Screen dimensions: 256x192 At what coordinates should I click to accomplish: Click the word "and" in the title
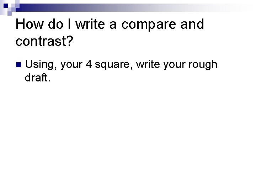(x=193, y=25)
